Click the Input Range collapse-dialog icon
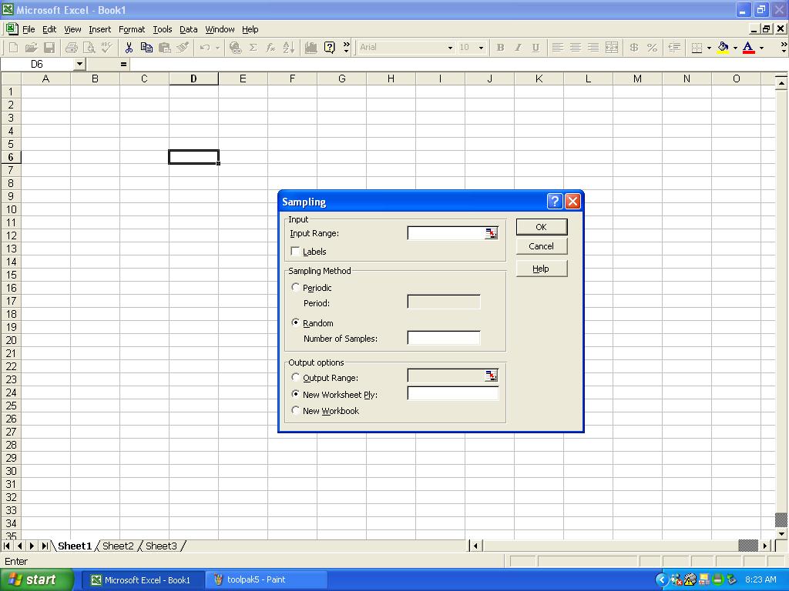Viewport: 789px width, 591px height. [491, 233]
